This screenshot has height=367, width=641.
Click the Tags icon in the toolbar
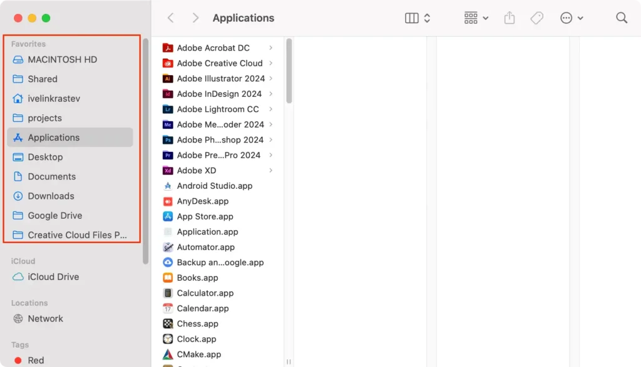click(536, 18)
